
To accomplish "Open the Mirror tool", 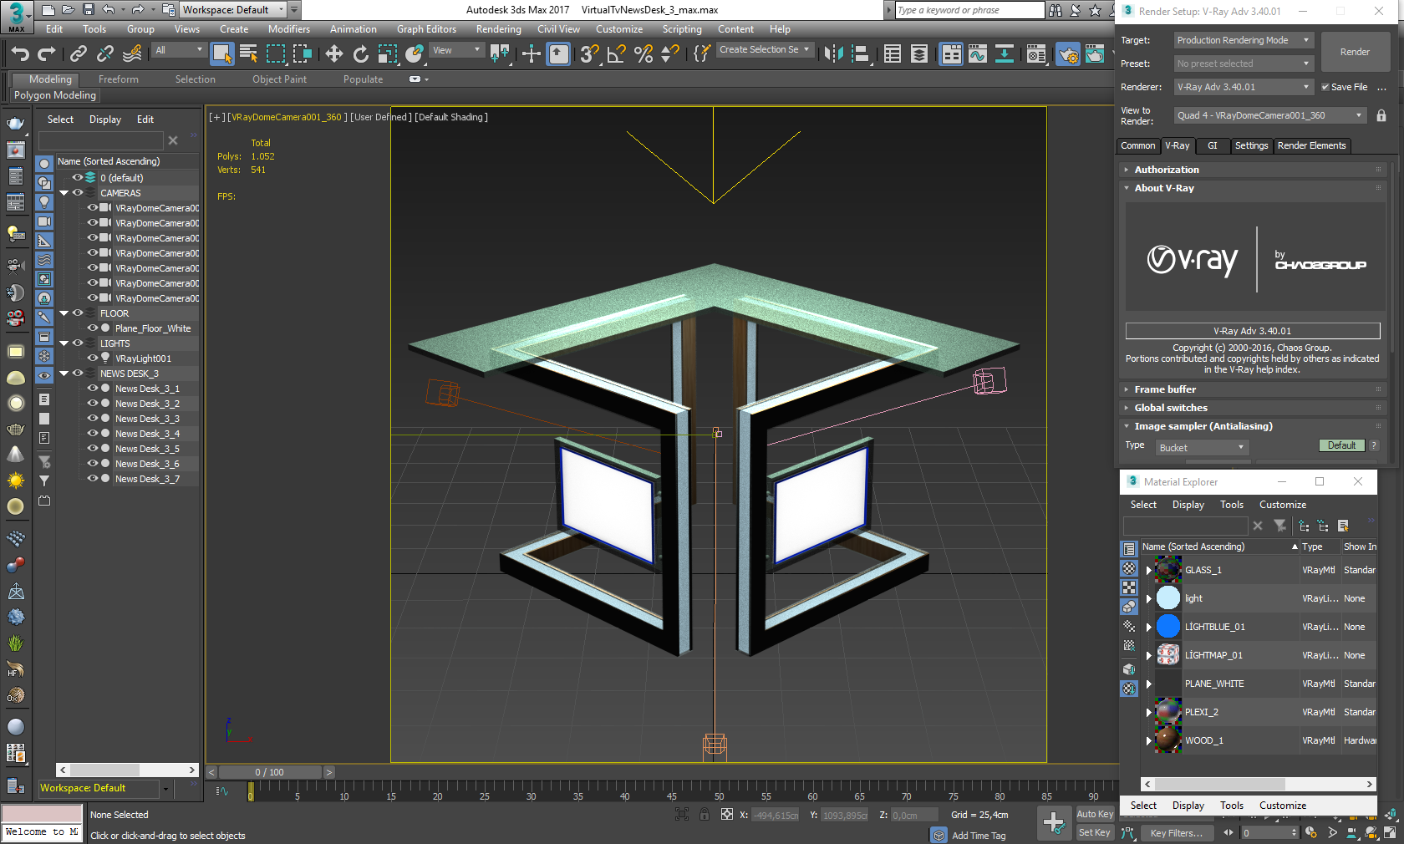I will 833,53.
